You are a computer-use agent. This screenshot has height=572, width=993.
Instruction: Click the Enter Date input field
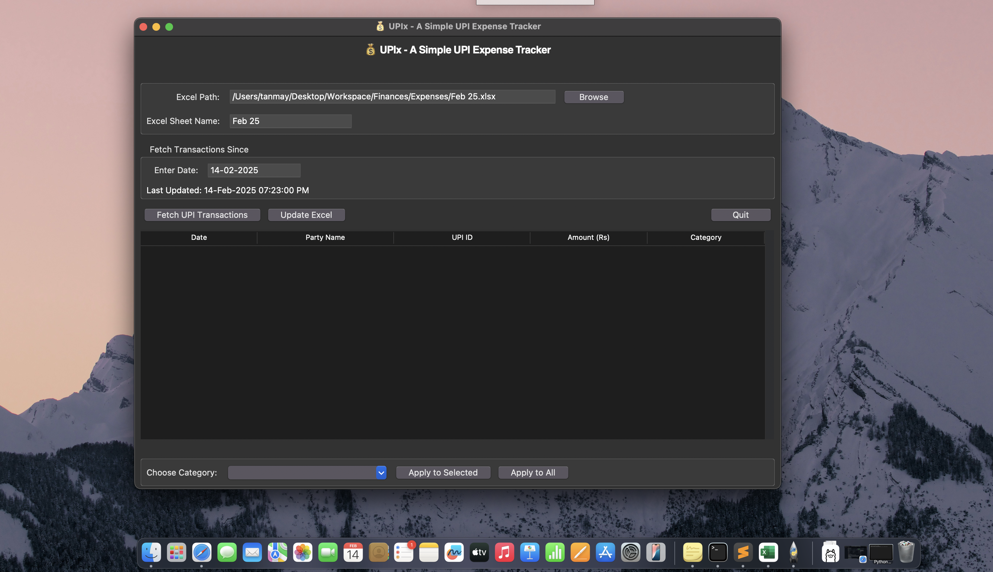tap(254, 171)
